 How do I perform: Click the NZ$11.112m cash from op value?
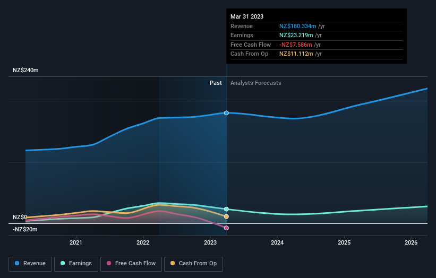(296, 54)
